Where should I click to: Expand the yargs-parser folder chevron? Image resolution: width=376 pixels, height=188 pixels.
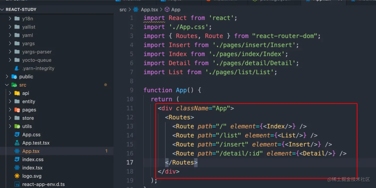(10, 52)
